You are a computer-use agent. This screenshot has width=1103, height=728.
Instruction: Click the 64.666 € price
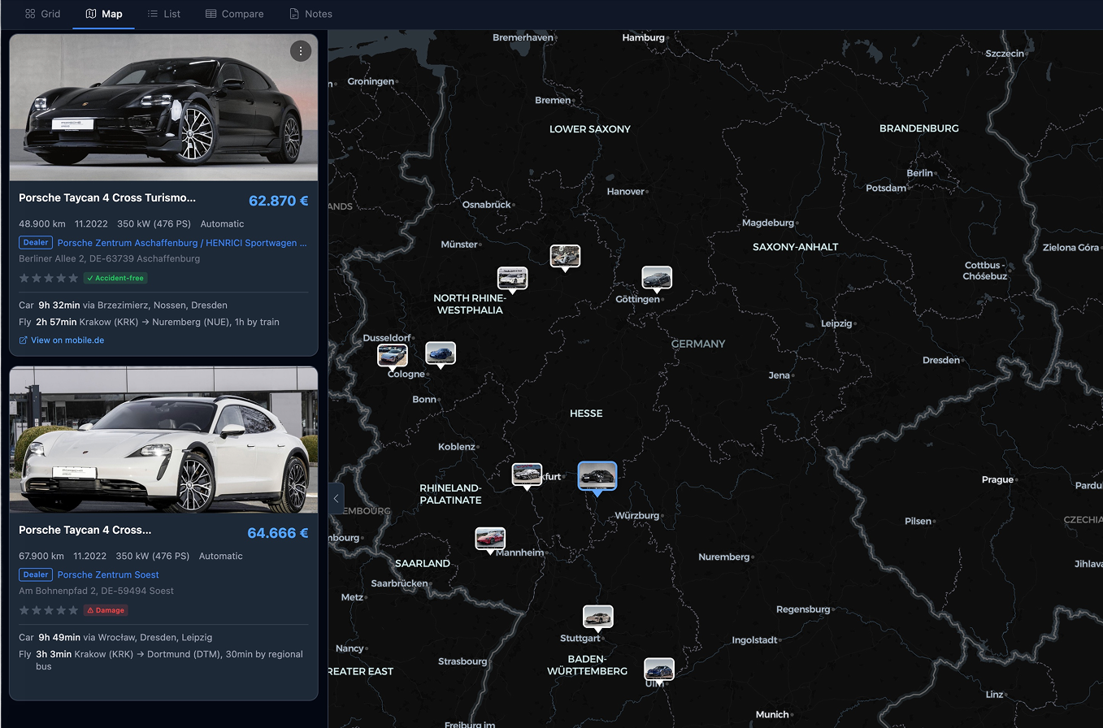(x=278, y=533)
